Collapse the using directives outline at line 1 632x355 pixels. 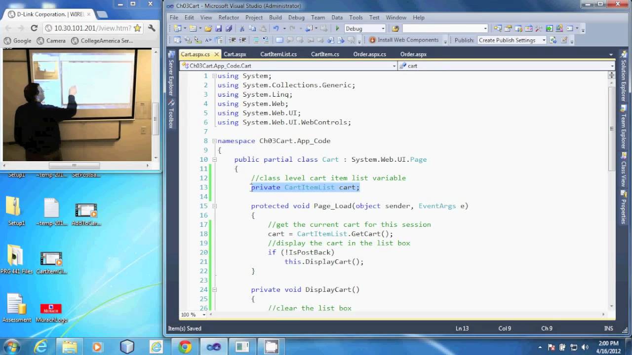coord(215,76)
